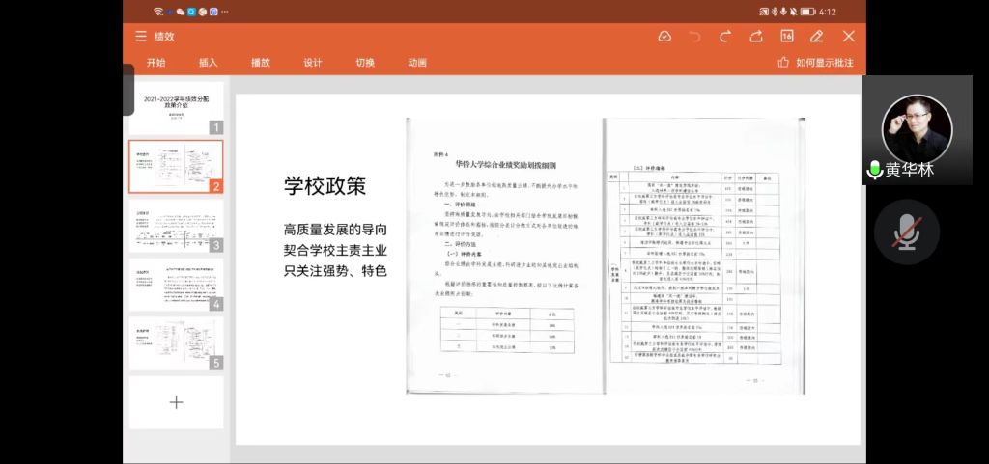Click the undo arrow icon
The width and height of the screenshot is (989, 464).
click(694, 37)
